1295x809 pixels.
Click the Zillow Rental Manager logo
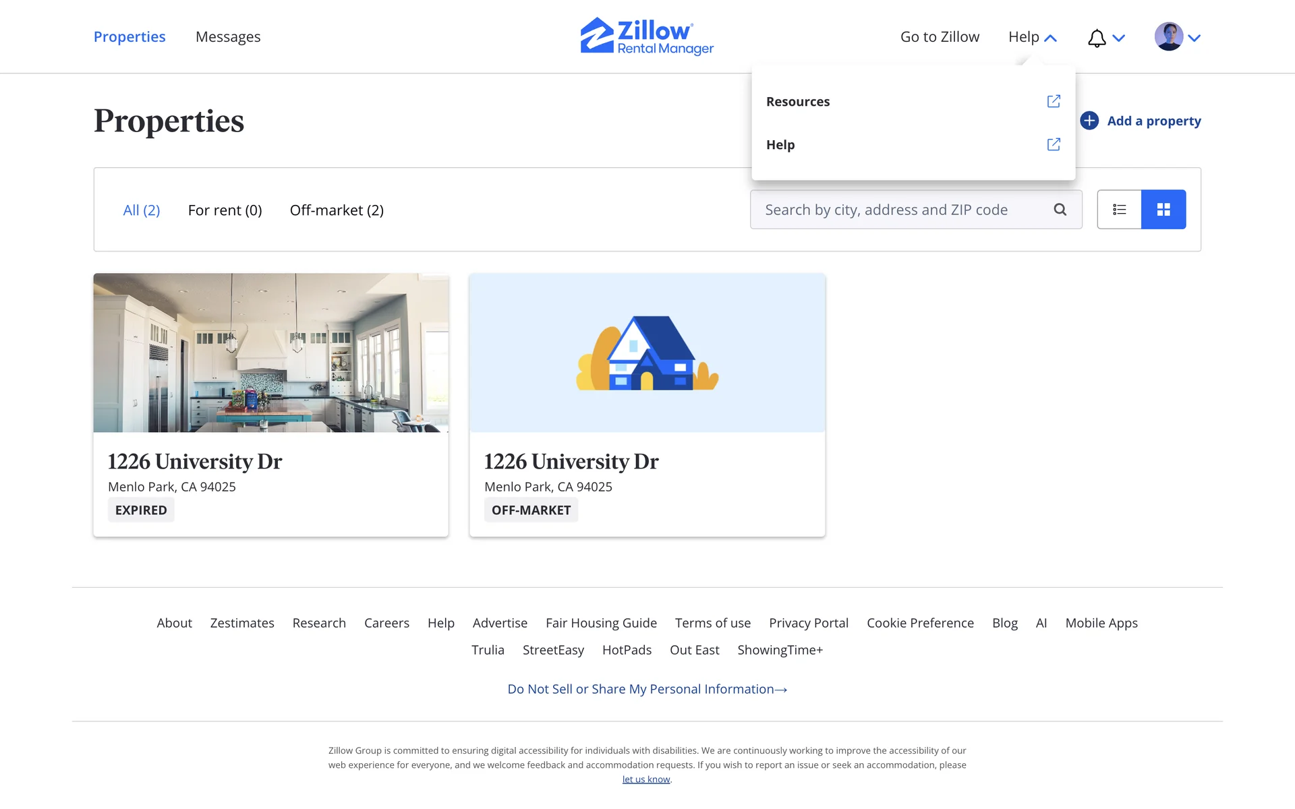click(647, 36)
